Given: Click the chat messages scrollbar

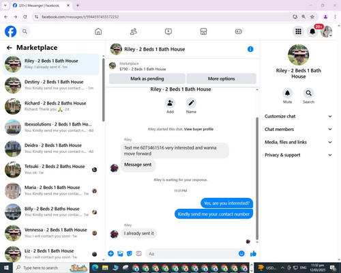Looking at the screenshot, I should tap(257, 179).
